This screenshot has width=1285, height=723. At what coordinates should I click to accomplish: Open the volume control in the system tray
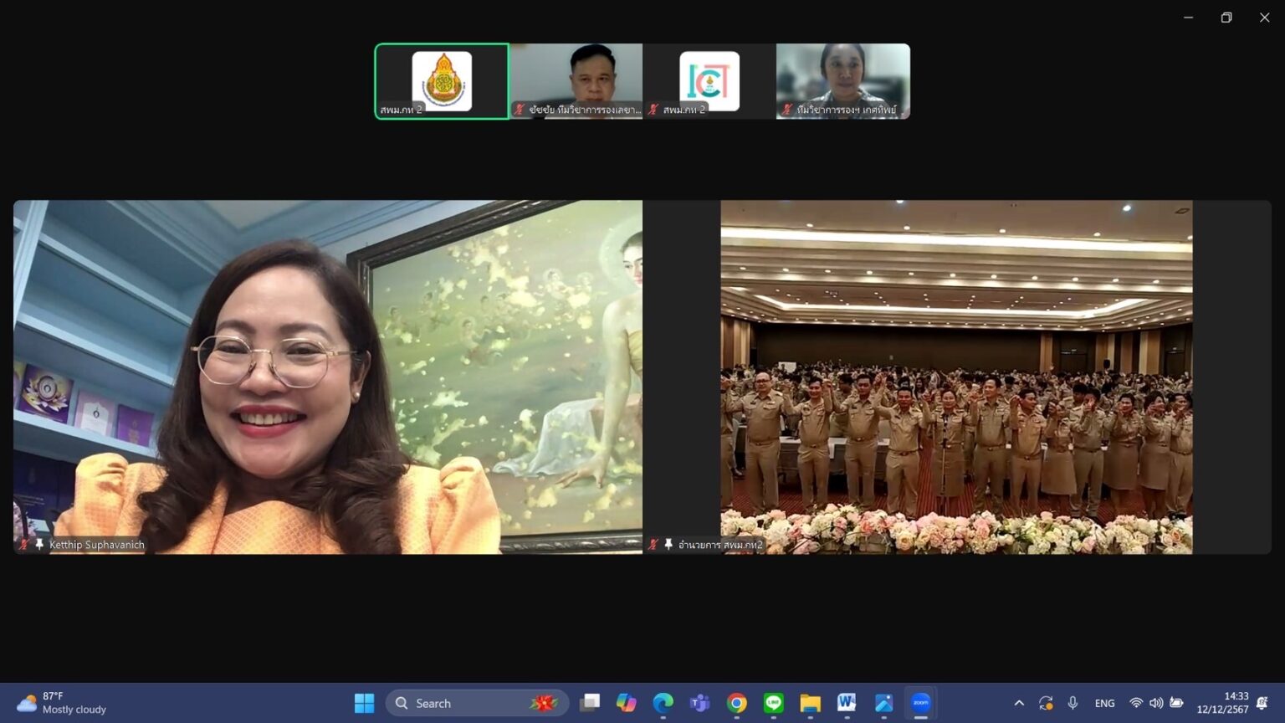coord(1156,703)
